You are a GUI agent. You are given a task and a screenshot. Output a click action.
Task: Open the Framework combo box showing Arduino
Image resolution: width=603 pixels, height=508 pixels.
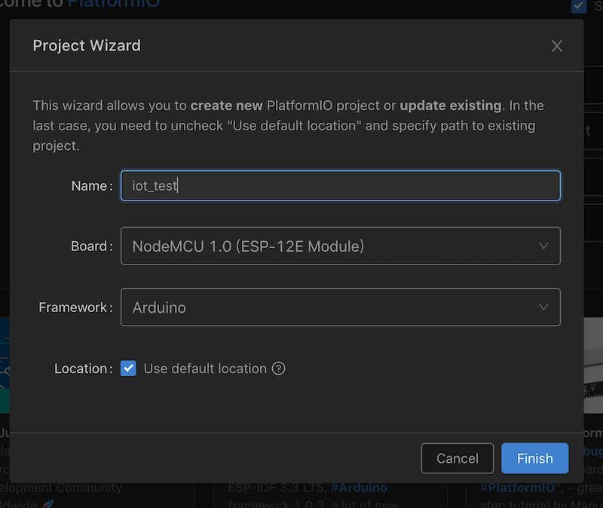tap(339, 307)
